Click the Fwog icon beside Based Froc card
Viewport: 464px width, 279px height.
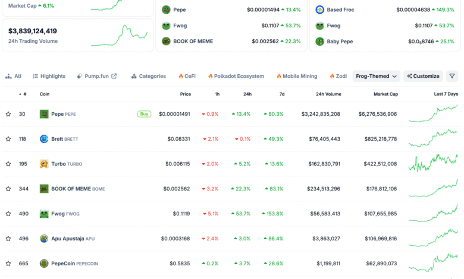click(319, 26)
